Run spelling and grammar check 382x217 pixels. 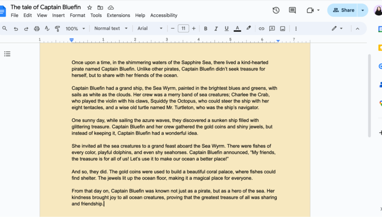tap(47, 28)
